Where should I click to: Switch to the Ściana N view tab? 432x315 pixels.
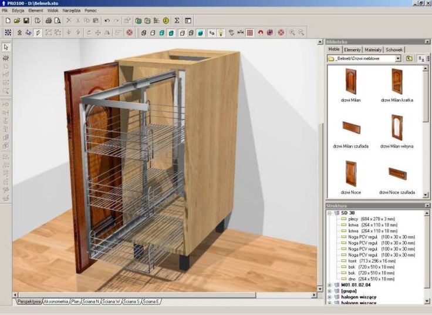[x=90, y=301]
